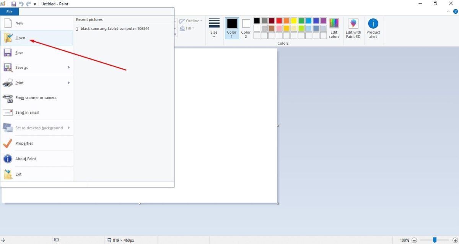Click Send in email
The image size is (459, 244).
click(27, 112)
